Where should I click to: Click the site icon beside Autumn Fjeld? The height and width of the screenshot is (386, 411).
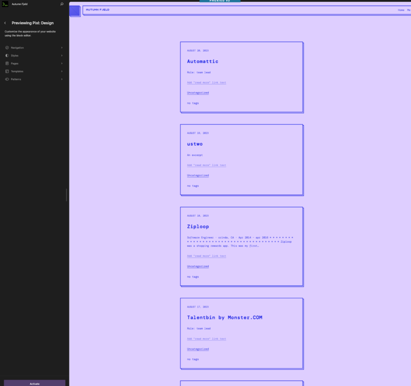5,4
